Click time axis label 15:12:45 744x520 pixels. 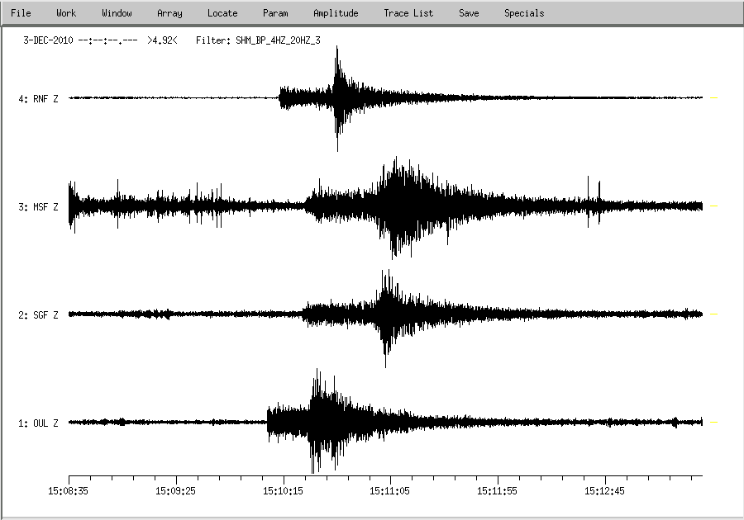point(605,490)
